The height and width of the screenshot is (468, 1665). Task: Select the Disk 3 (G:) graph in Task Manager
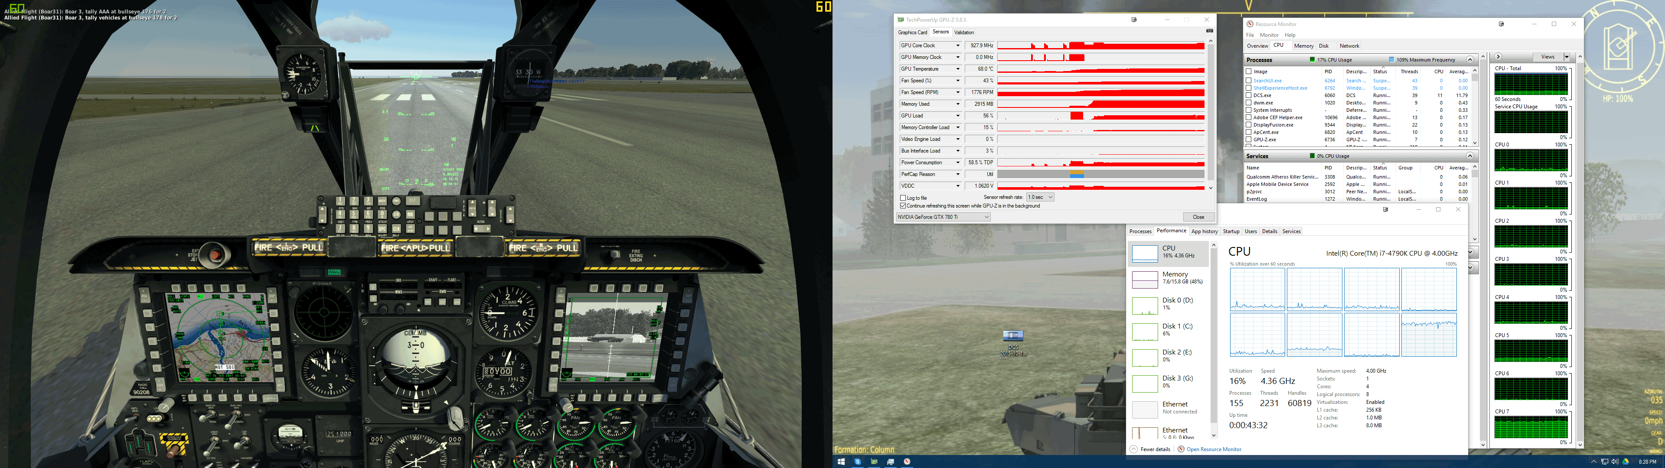pyautogui.click(x=1145, y=383)
